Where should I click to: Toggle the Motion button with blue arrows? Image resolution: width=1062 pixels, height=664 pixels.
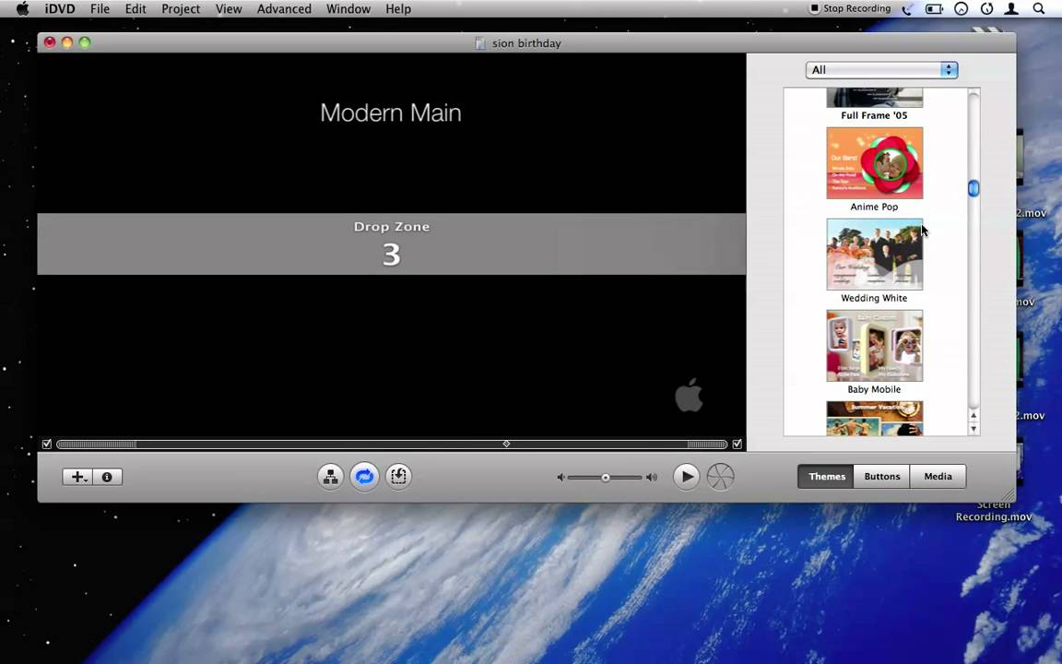(364, 476)
